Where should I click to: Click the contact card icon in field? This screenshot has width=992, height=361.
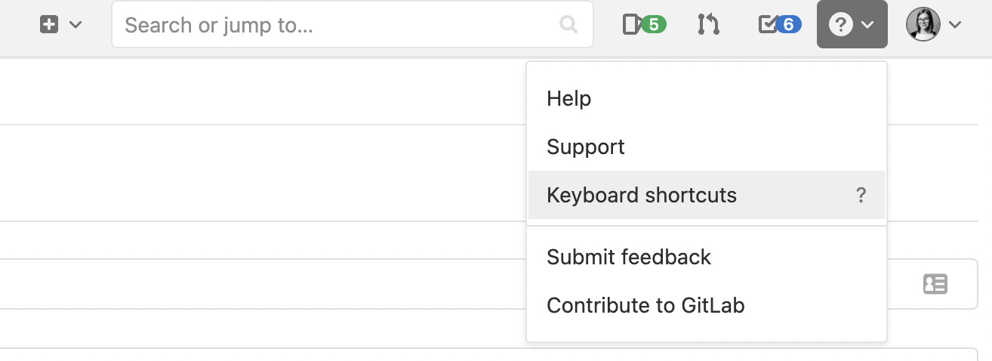pyautogui.click(x=935, y=284)
